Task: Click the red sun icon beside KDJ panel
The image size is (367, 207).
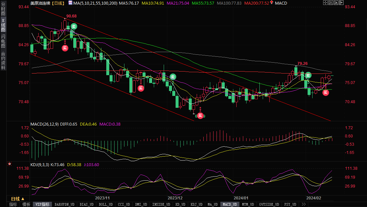Action: [x=10, y=164]
